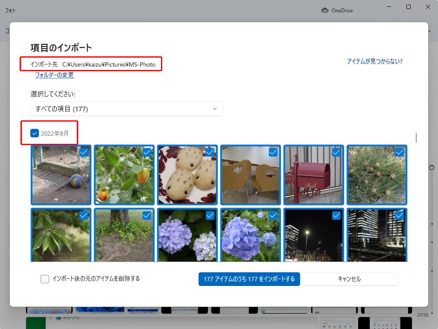Open the すべての項目 (177) dropdown
The image size is (438, 329).
126,109
